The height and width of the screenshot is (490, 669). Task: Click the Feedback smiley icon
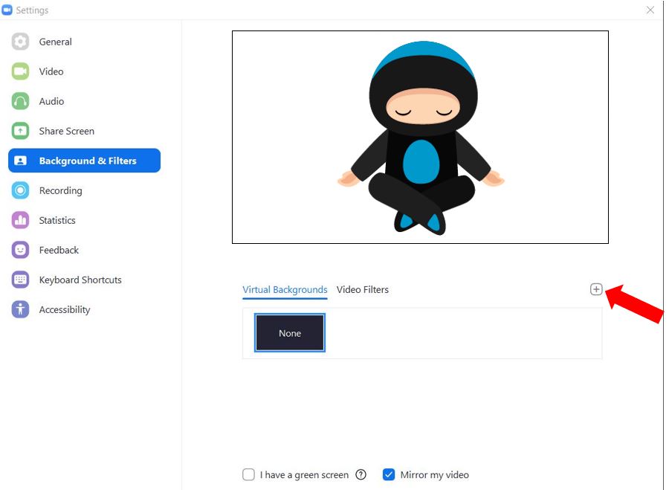click(x=20, y=250)
